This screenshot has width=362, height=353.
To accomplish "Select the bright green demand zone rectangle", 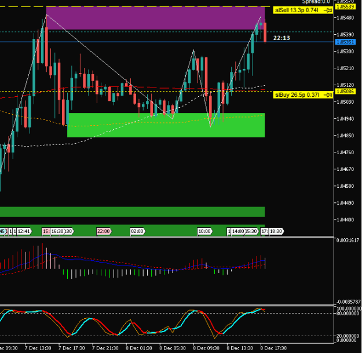I will 166,125.
